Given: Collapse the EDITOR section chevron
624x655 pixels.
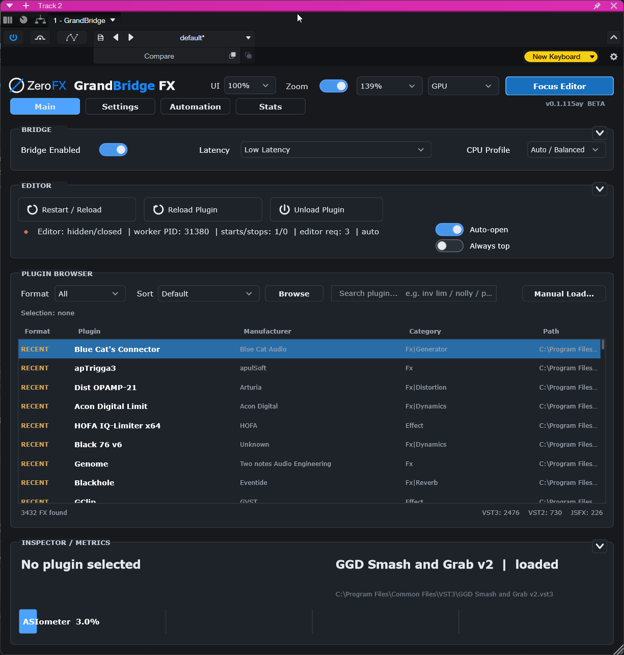Looking at the screenshot, I should point(600,189).
